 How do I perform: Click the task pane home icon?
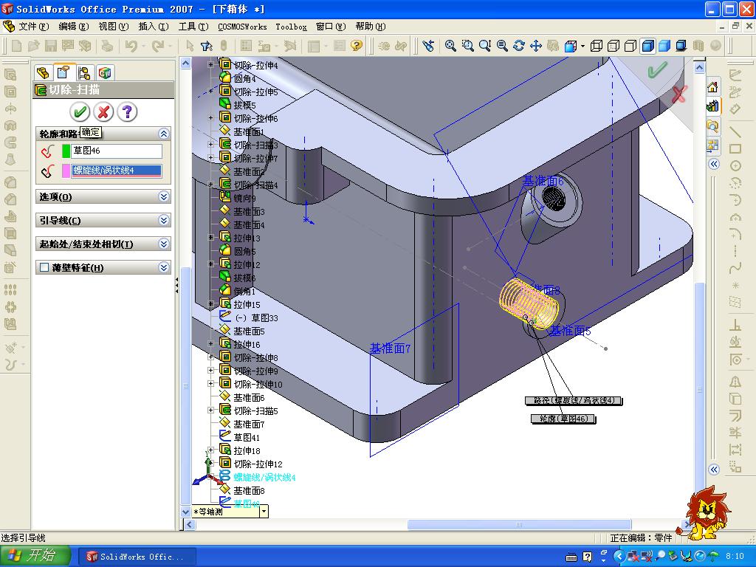[x=712, y=87]
